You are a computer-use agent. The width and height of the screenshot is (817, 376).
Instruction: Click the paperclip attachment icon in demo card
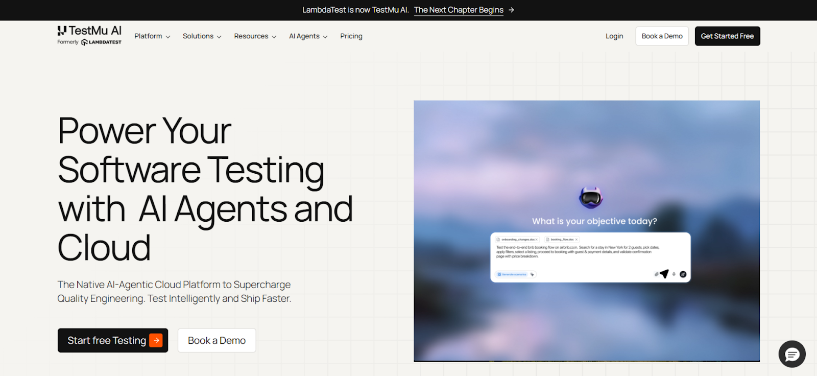(x=657, y=274)
